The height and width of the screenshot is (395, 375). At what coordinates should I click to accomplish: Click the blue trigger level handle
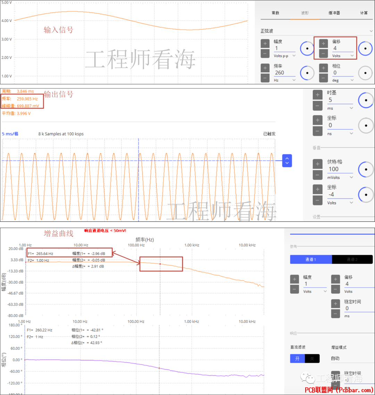tap(287, 161)
